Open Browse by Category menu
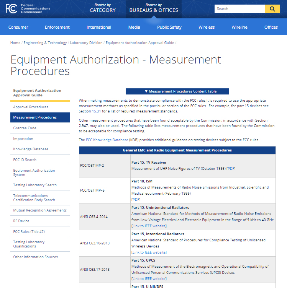Viewport: 287px width, 288px height. click(102, 8)
